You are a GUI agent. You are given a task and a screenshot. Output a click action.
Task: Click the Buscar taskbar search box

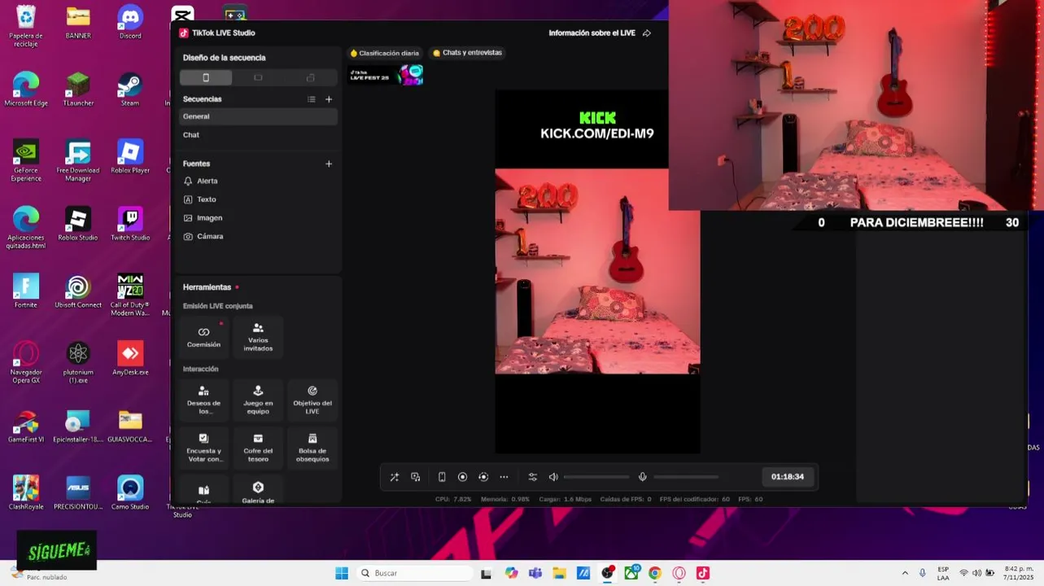point(413,573)
